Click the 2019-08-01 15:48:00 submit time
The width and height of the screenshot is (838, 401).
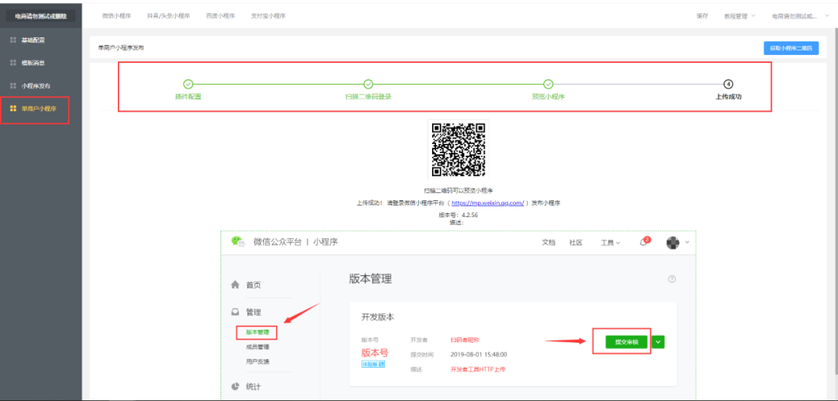tap(479, 354)
